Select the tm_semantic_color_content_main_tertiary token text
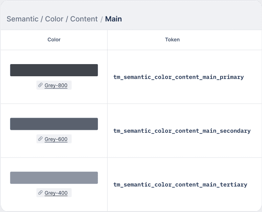The image size is (262, 212). [x=180, y=184]
